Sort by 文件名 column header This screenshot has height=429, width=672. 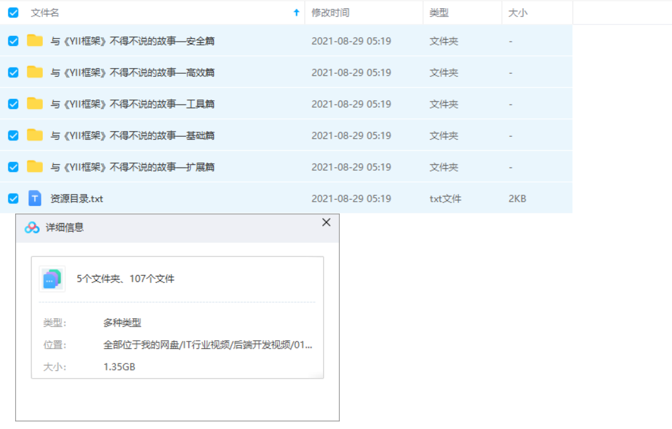pos(45,13)
